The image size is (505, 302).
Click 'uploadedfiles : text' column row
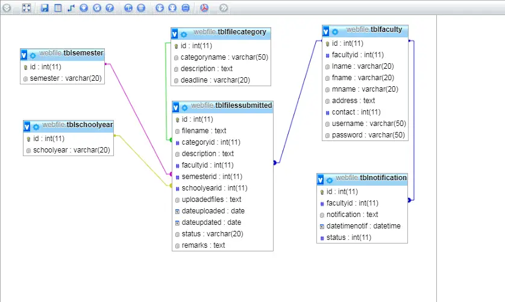click(x=222, y=200)
